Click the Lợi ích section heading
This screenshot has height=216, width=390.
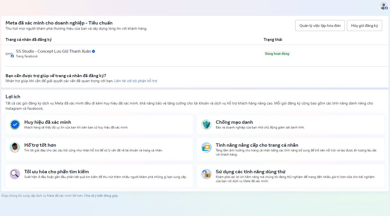(x=13, y=97)
